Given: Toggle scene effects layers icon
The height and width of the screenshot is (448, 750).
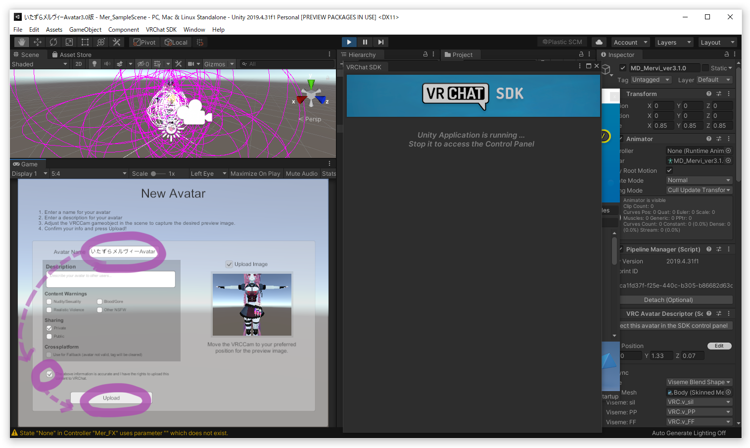Looking at the screenshot, I should (120, 64).
